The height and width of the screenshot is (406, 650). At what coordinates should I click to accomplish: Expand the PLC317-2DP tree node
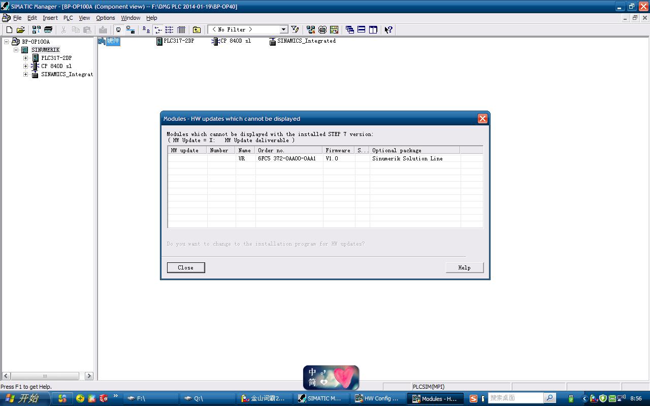pos(25,58)
